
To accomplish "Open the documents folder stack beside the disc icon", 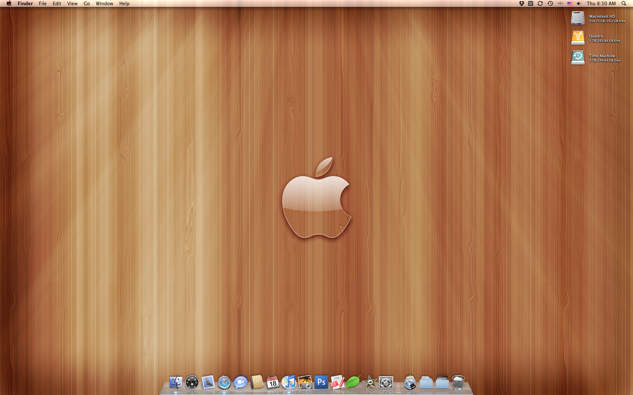I will (426, 382).
